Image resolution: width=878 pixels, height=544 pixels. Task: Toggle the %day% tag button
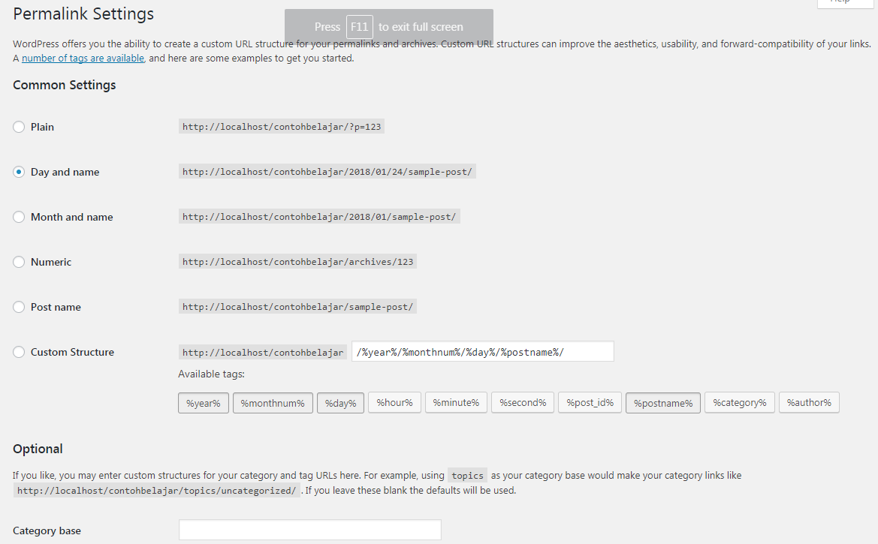pyautogui.click(x=340, y=403)
